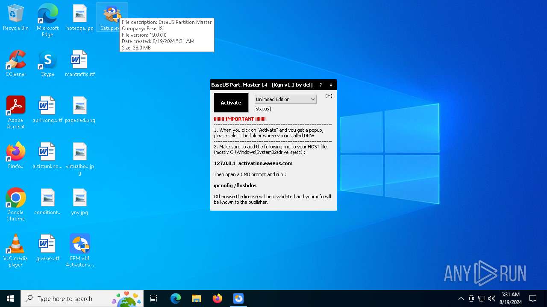Viewport: 547px width, 307px height.
Task: Click the taskbar search box
Action: coord(82,298)
